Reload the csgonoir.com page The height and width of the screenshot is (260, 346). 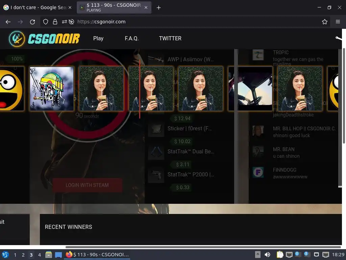click(32, 22)
